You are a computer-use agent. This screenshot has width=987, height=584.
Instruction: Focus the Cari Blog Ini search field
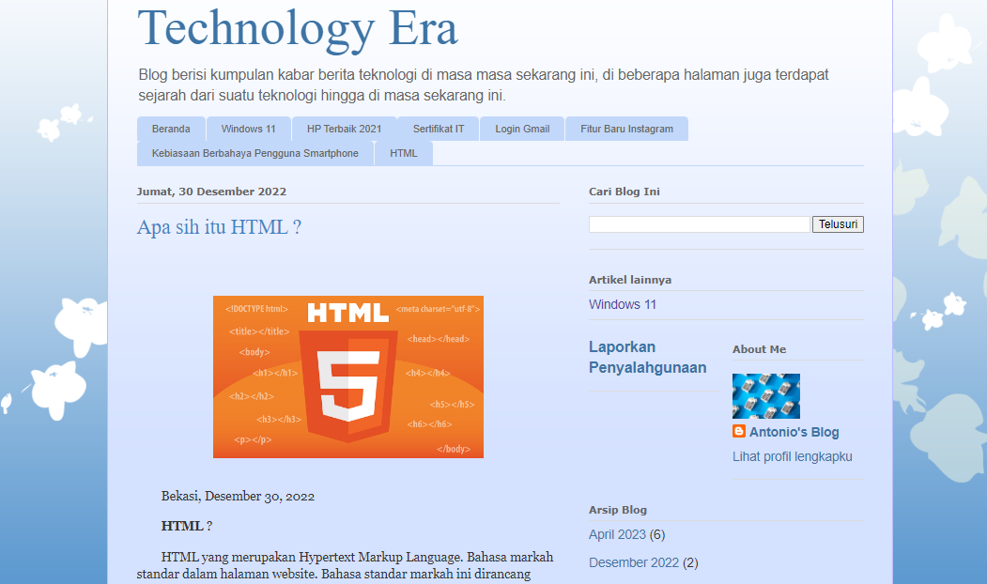700,224
